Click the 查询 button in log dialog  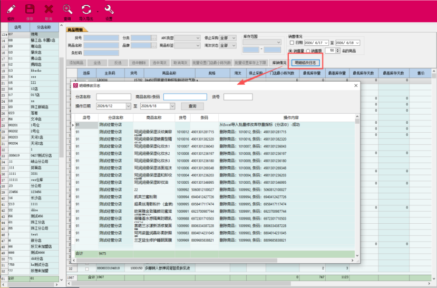192,106
